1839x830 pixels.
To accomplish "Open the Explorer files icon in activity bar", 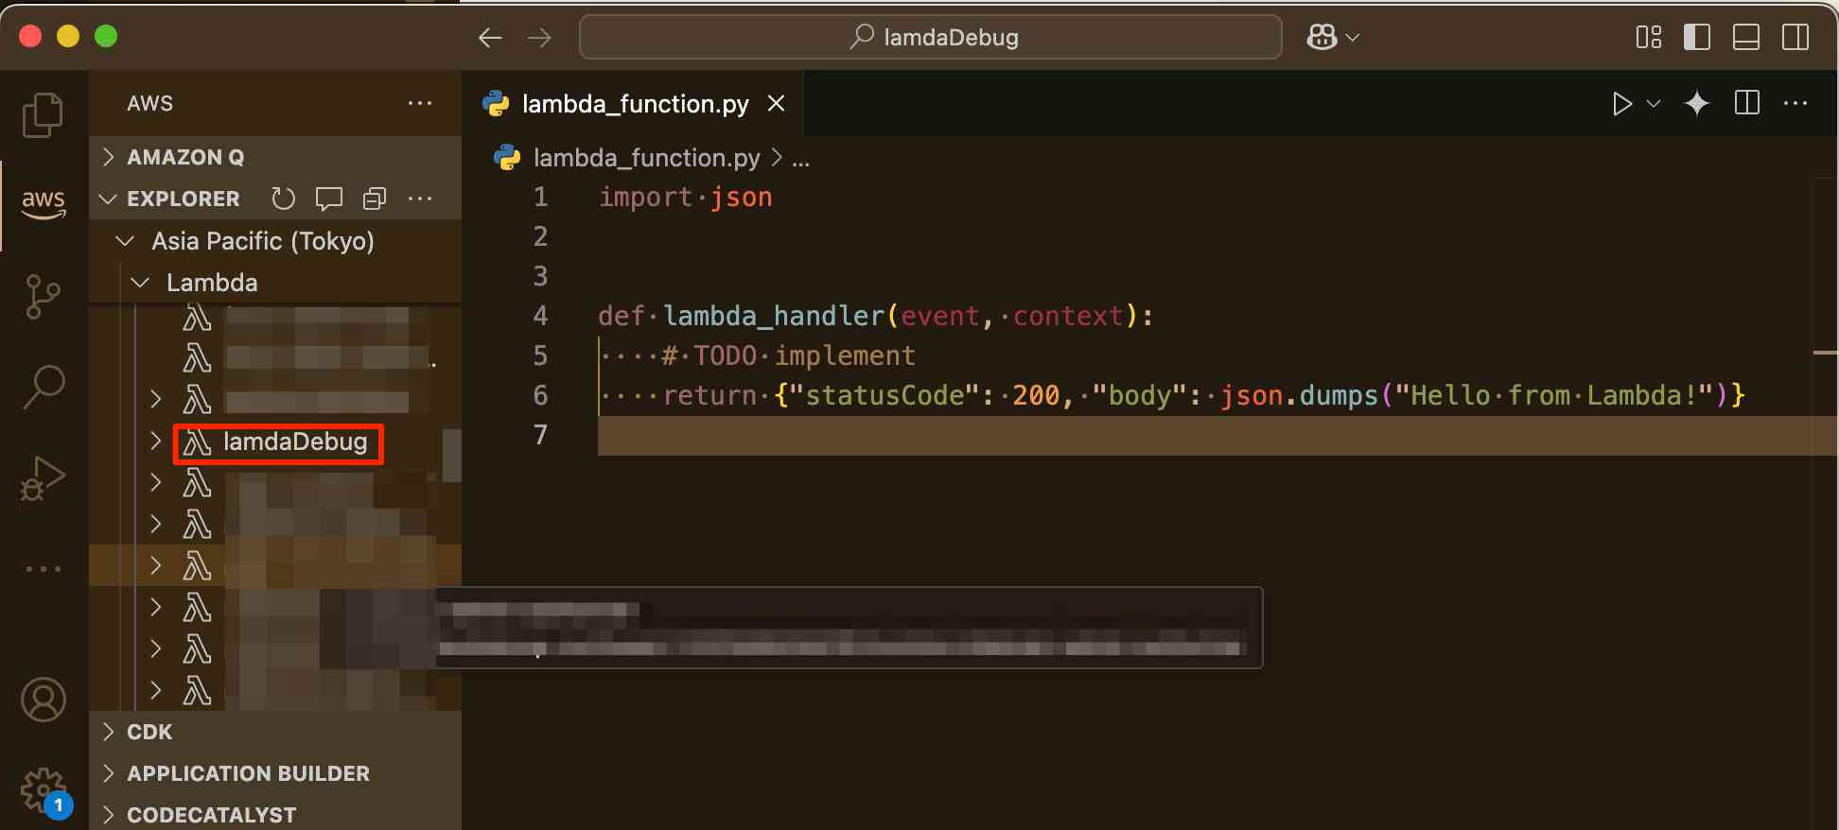I will click(43, 115).
